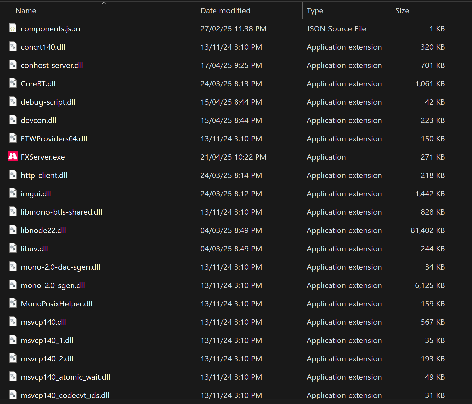472x404 pixels.
Task: Sort by the Type column header
Action: [315, 11]
